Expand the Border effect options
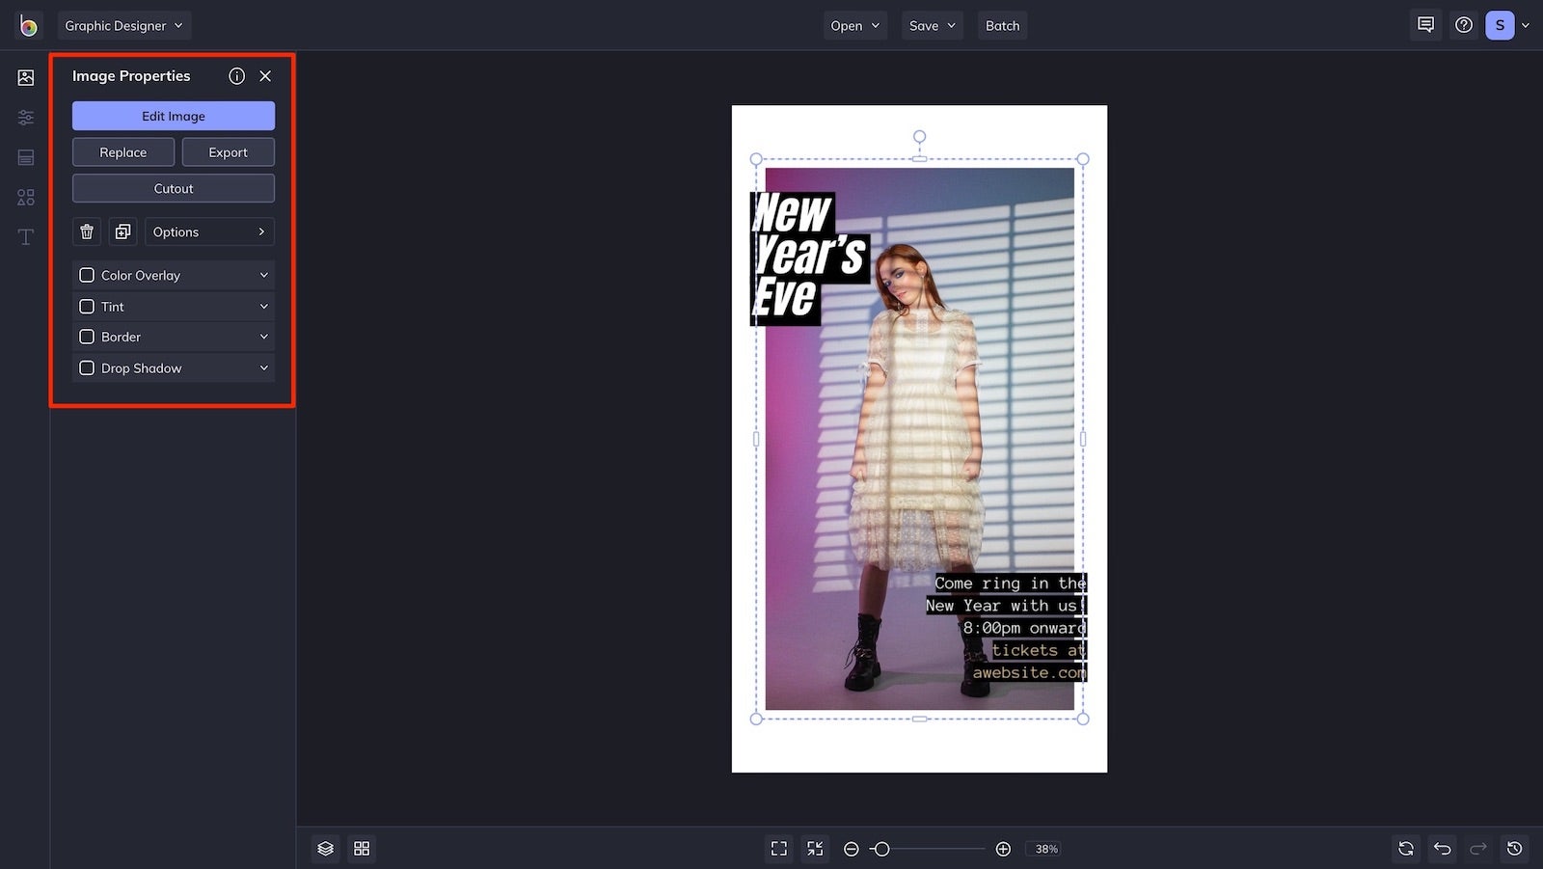The width and height of the screenshot is (1543, 869). coord(262,337)
